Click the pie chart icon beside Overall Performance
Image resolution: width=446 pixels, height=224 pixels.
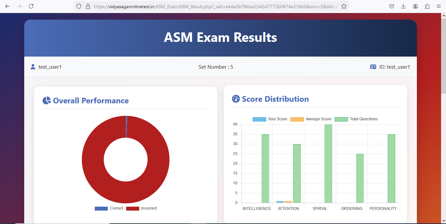[x=46, y=100]
